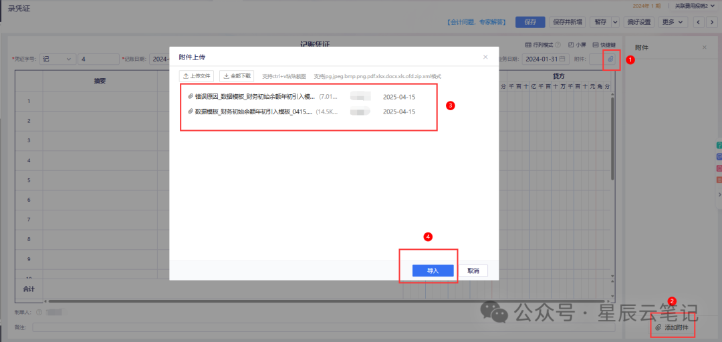Toggle 行列模式 layout mode
Screen dimensions: 722x342
point(539,45)
